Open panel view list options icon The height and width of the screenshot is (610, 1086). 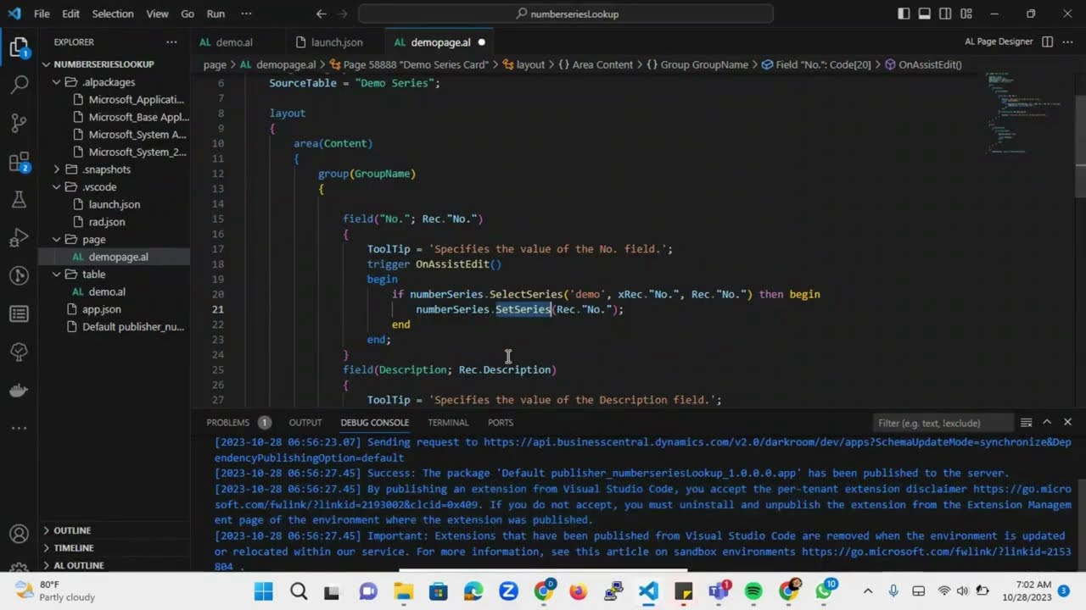pos(1026,422)
